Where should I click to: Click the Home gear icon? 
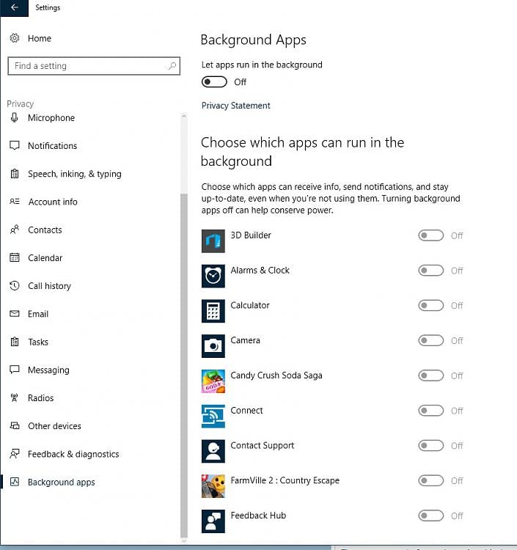tap(15, 38)
